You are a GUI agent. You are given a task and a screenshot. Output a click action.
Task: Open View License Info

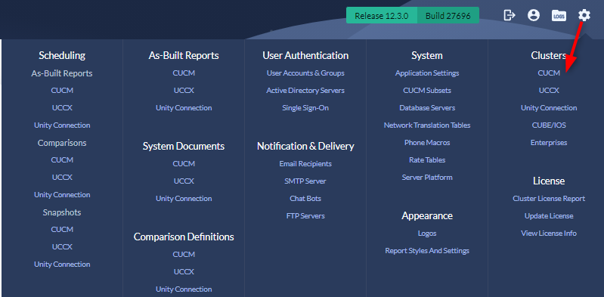549,233
